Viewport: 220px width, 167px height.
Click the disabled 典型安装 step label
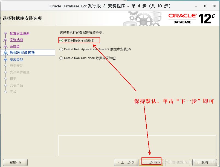click(16, 66)
